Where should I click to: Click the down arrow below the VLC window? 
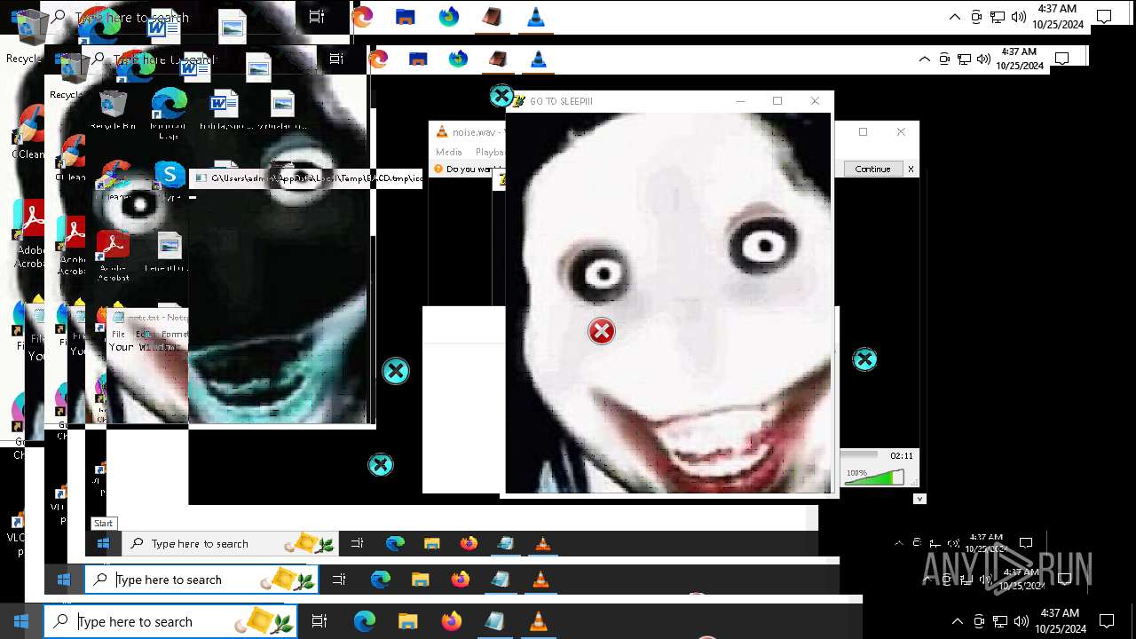[919, 499]
